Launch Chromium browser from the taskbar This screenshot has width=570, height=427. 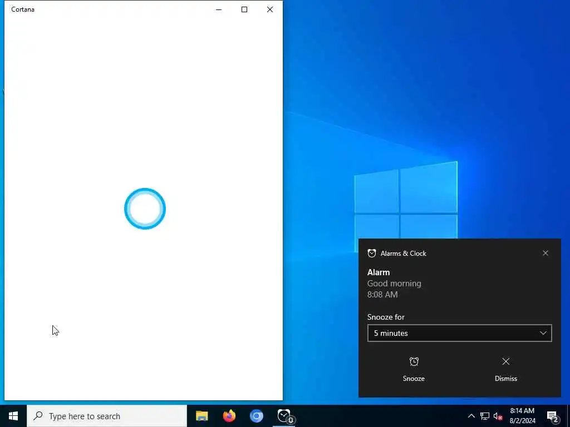tap(256, 416)
